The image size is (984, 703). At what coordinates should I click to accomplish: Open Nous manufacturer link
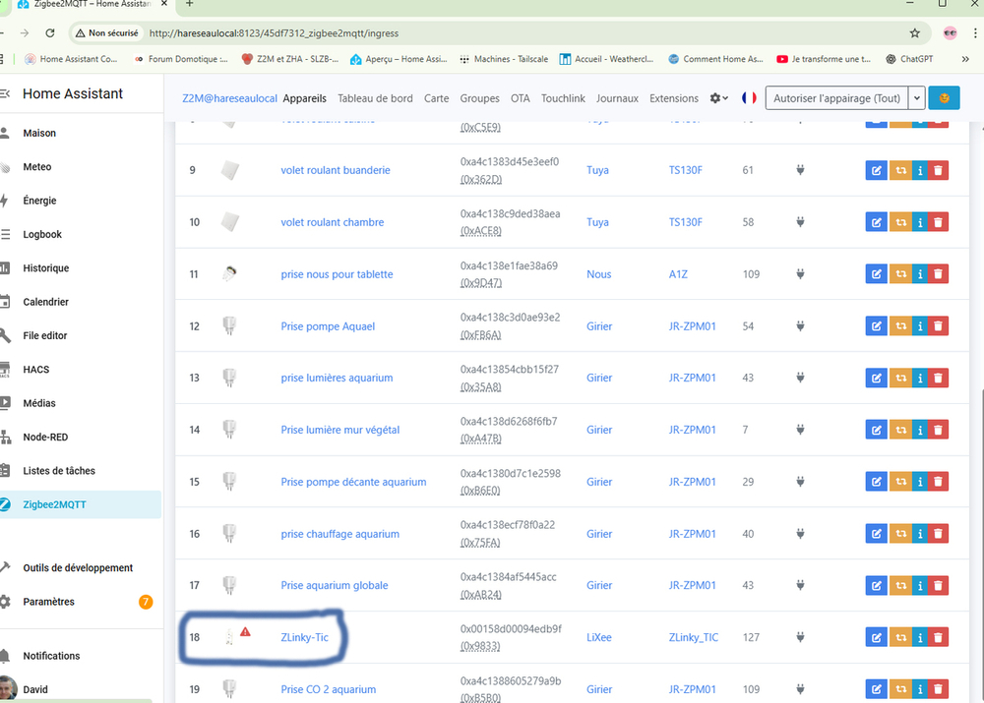(598, 274)
